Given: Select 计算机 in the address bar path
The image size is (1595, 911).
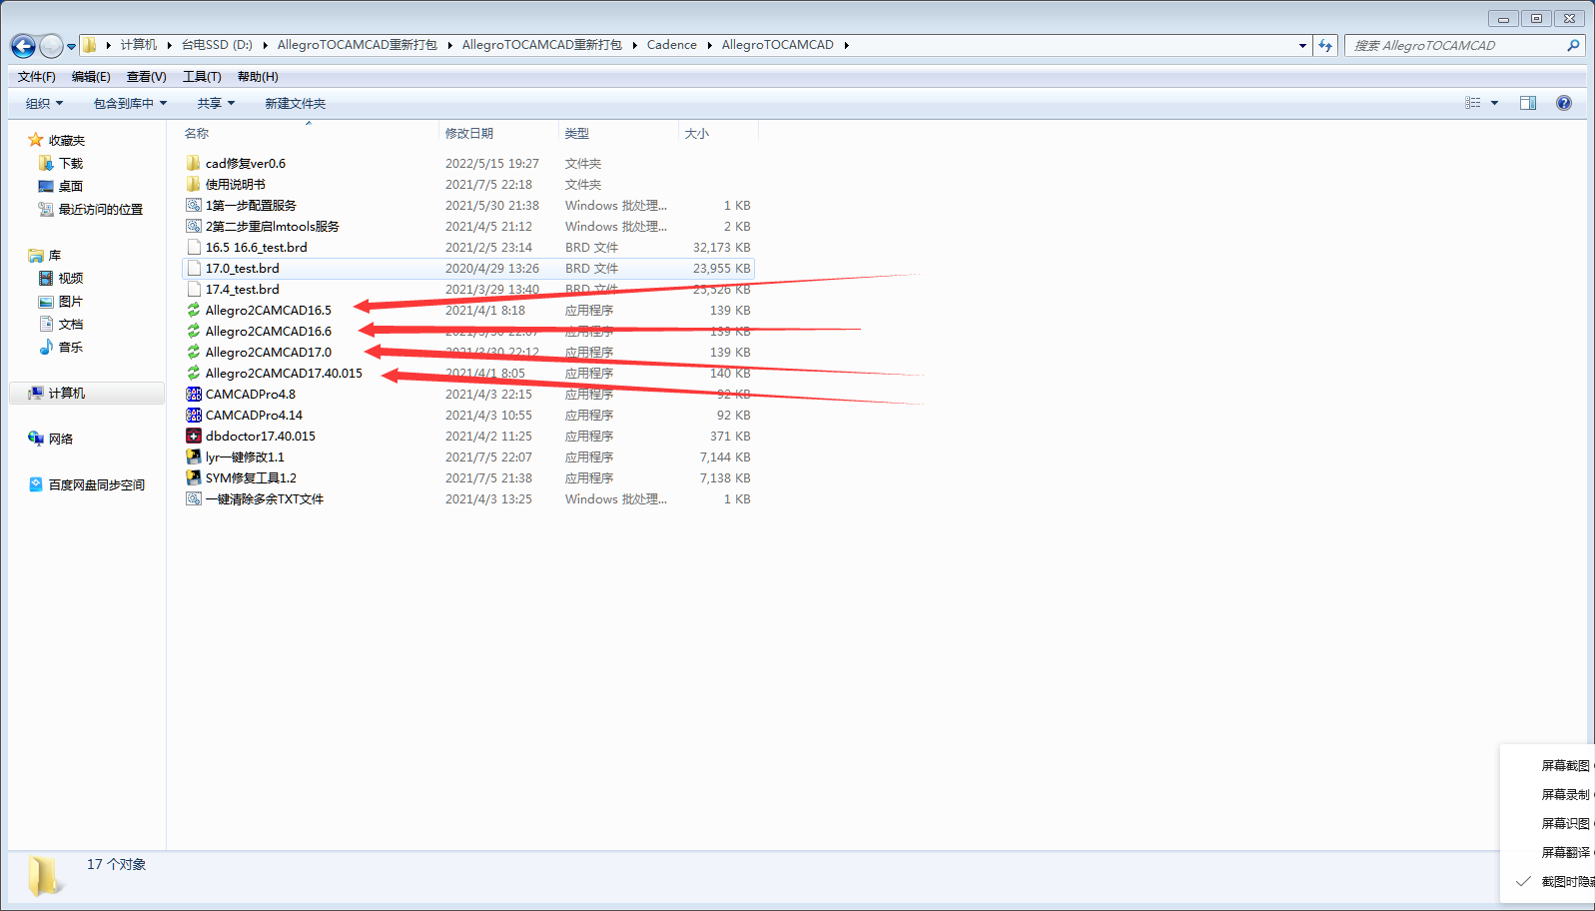Looking at the screenshot, I should [x=139, y=45].
